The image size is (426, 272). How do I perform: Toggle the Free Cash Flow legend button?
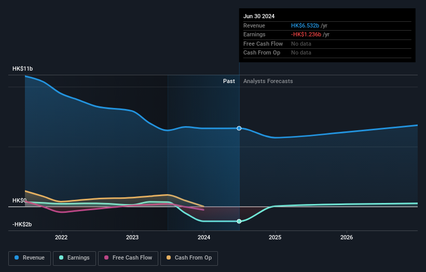[x=128, y=258]
